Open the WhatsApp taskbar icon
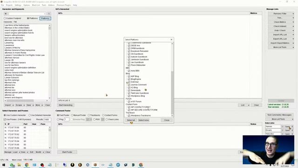 point(12,165)
